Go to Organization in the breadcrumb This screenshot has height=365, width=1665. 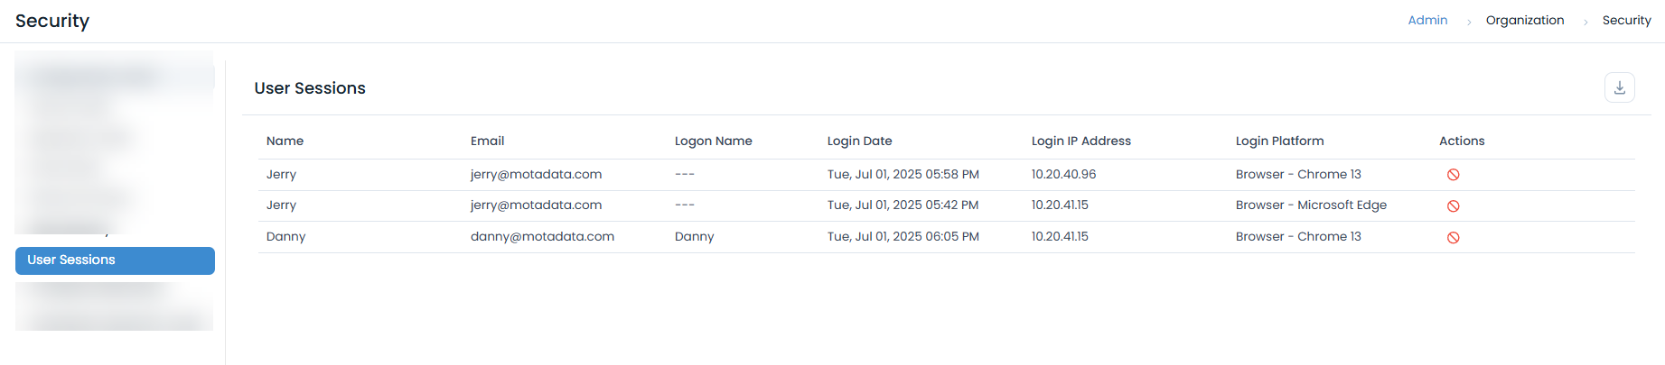tap(1524, 20)
